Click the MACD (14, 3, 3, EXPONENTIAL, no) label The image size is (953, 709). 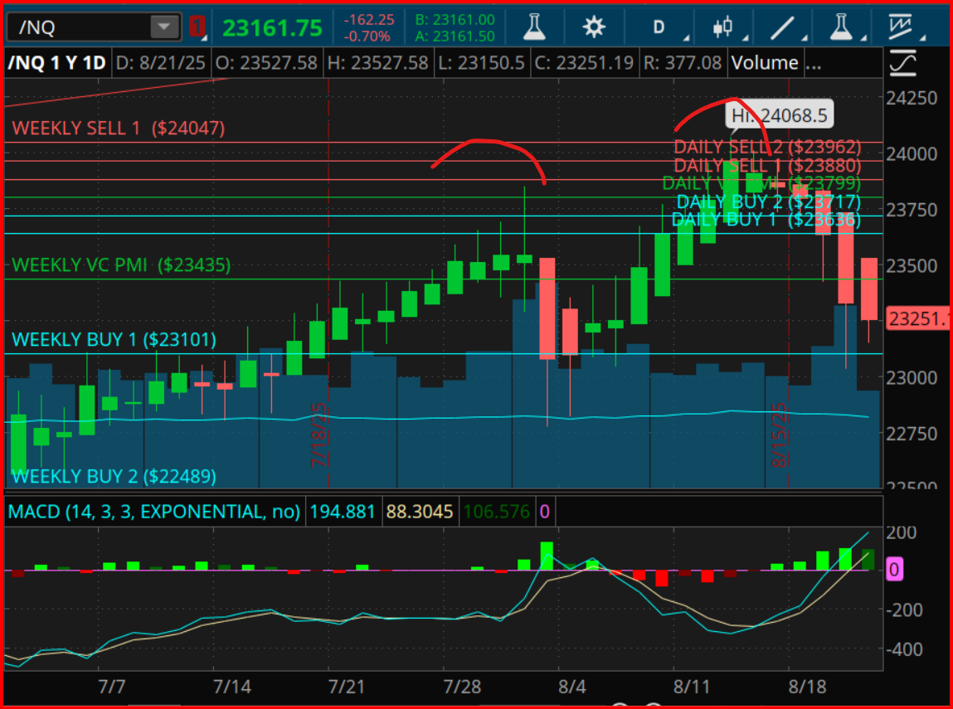pyautogui.click(x=154, y=512)
